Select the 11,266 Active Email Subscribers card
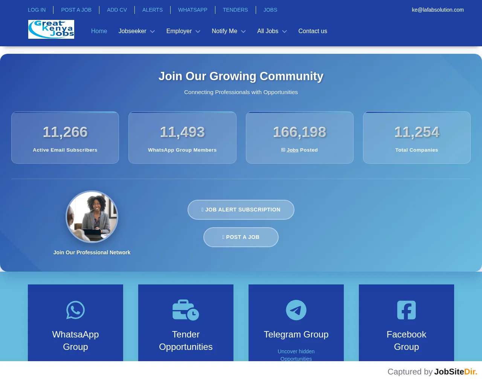The width and height of the screenshot is (482, 383). (65, 137)
